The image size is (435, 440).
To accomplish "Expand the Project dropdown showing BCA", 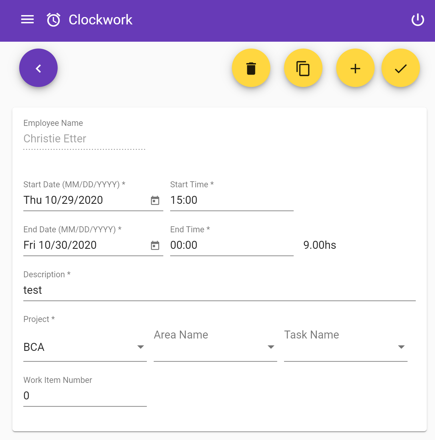I will coord(85,347).
